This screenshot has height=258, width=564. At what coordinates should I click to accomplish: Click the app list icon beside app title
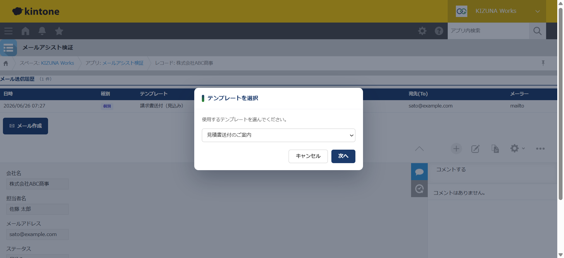pyautogui.click(x=8, y=48)
